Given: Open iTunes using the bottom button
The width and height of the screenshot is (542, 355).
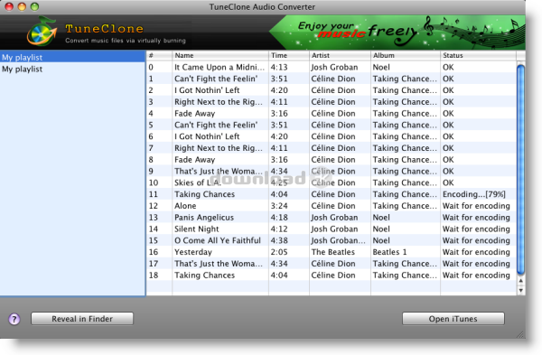Looking at the screenshot, I should (453, 319).
